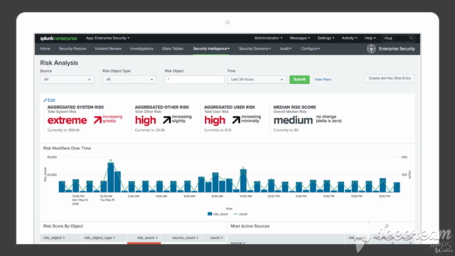Click the tallest chart bar near 12:00 AM
Viewport: 455px width, 256px height.
click(111, 177)
